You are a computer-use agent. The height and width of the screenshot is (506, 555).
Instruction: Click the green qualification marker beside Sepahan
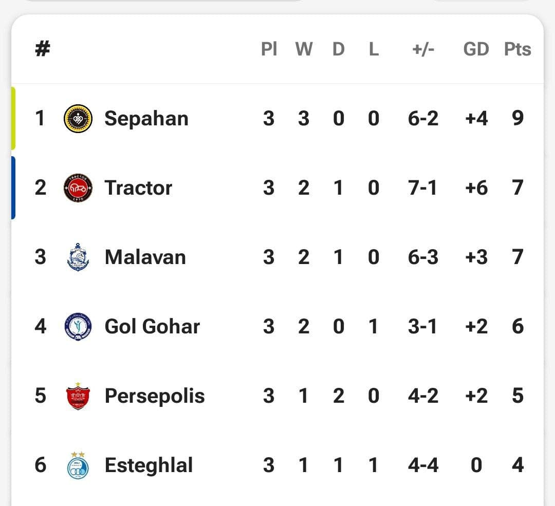point(13,119)
